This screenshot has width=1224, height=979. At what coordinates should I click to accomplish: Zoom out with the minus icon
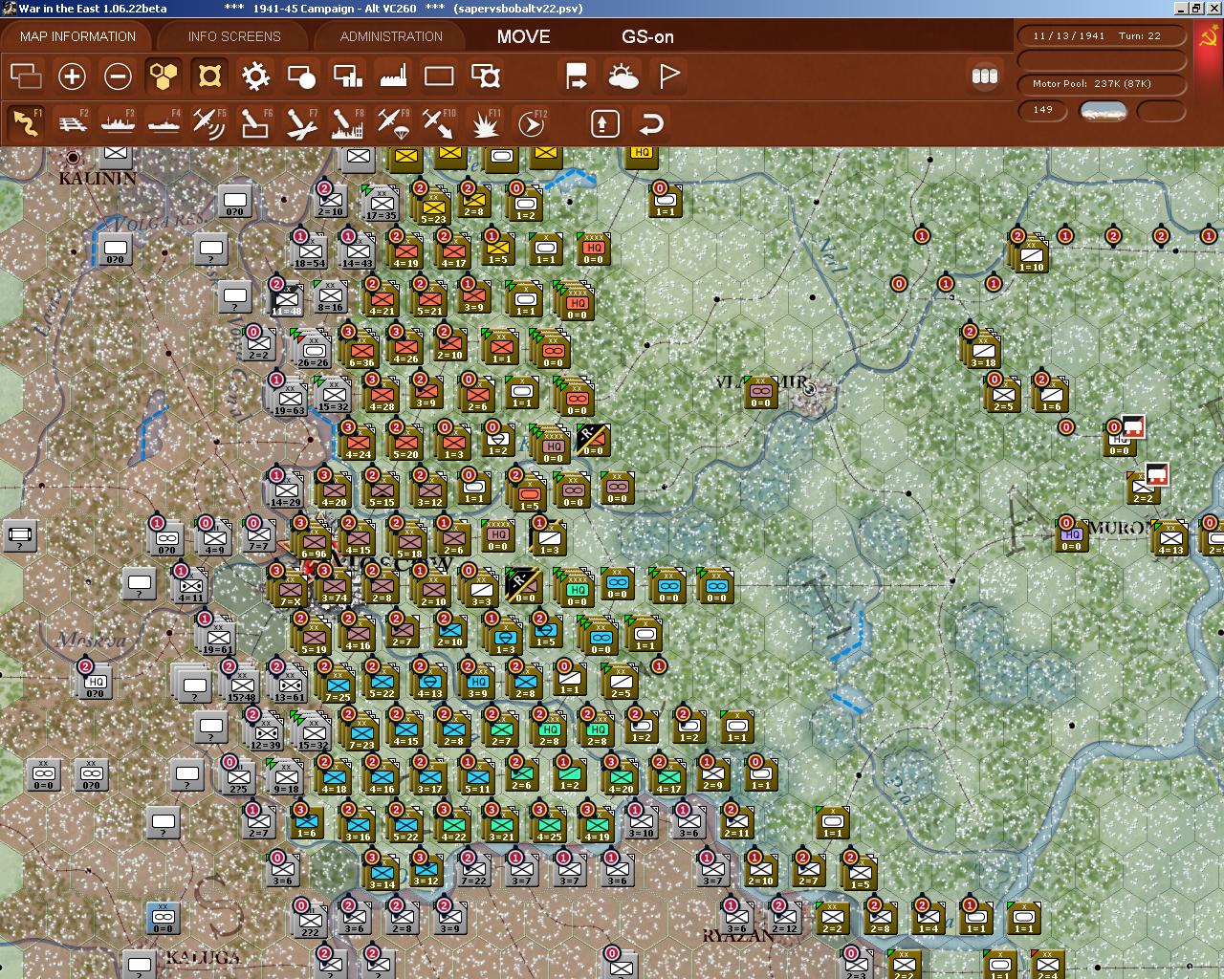click(118, 76)
